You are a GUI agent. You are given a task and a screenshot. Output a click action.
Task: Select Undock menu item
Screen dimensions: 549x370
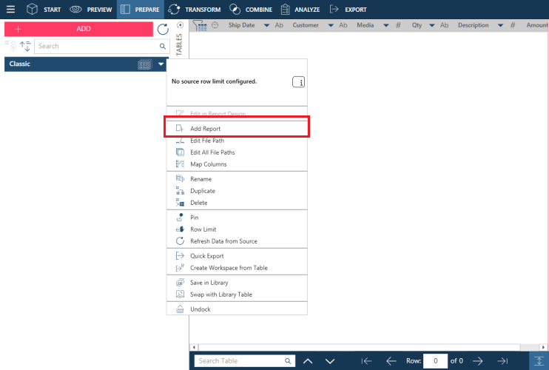[237, 309]
